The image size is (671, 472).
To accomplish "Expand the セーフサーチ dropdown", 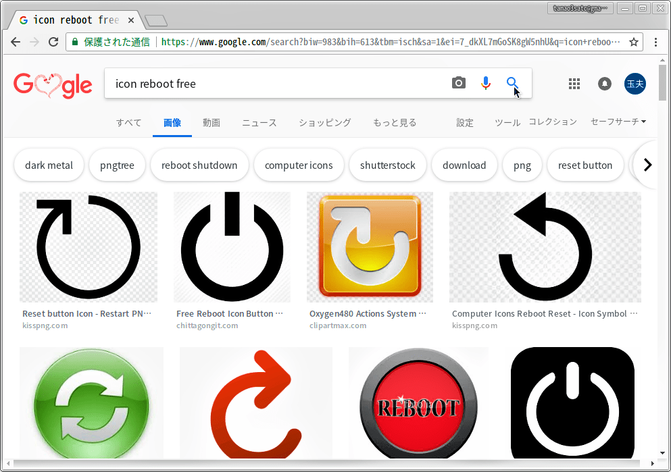I will click(618, 122).
